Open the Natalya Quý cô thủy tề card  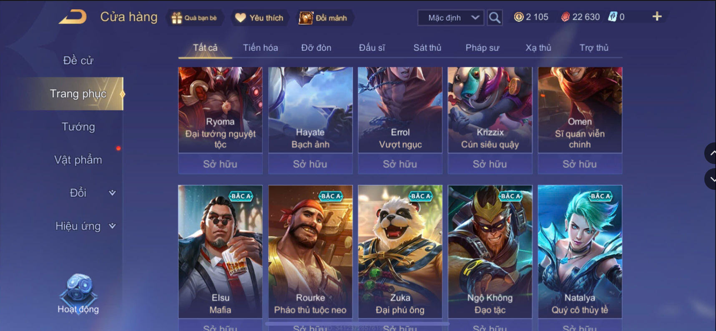[580, 251]
